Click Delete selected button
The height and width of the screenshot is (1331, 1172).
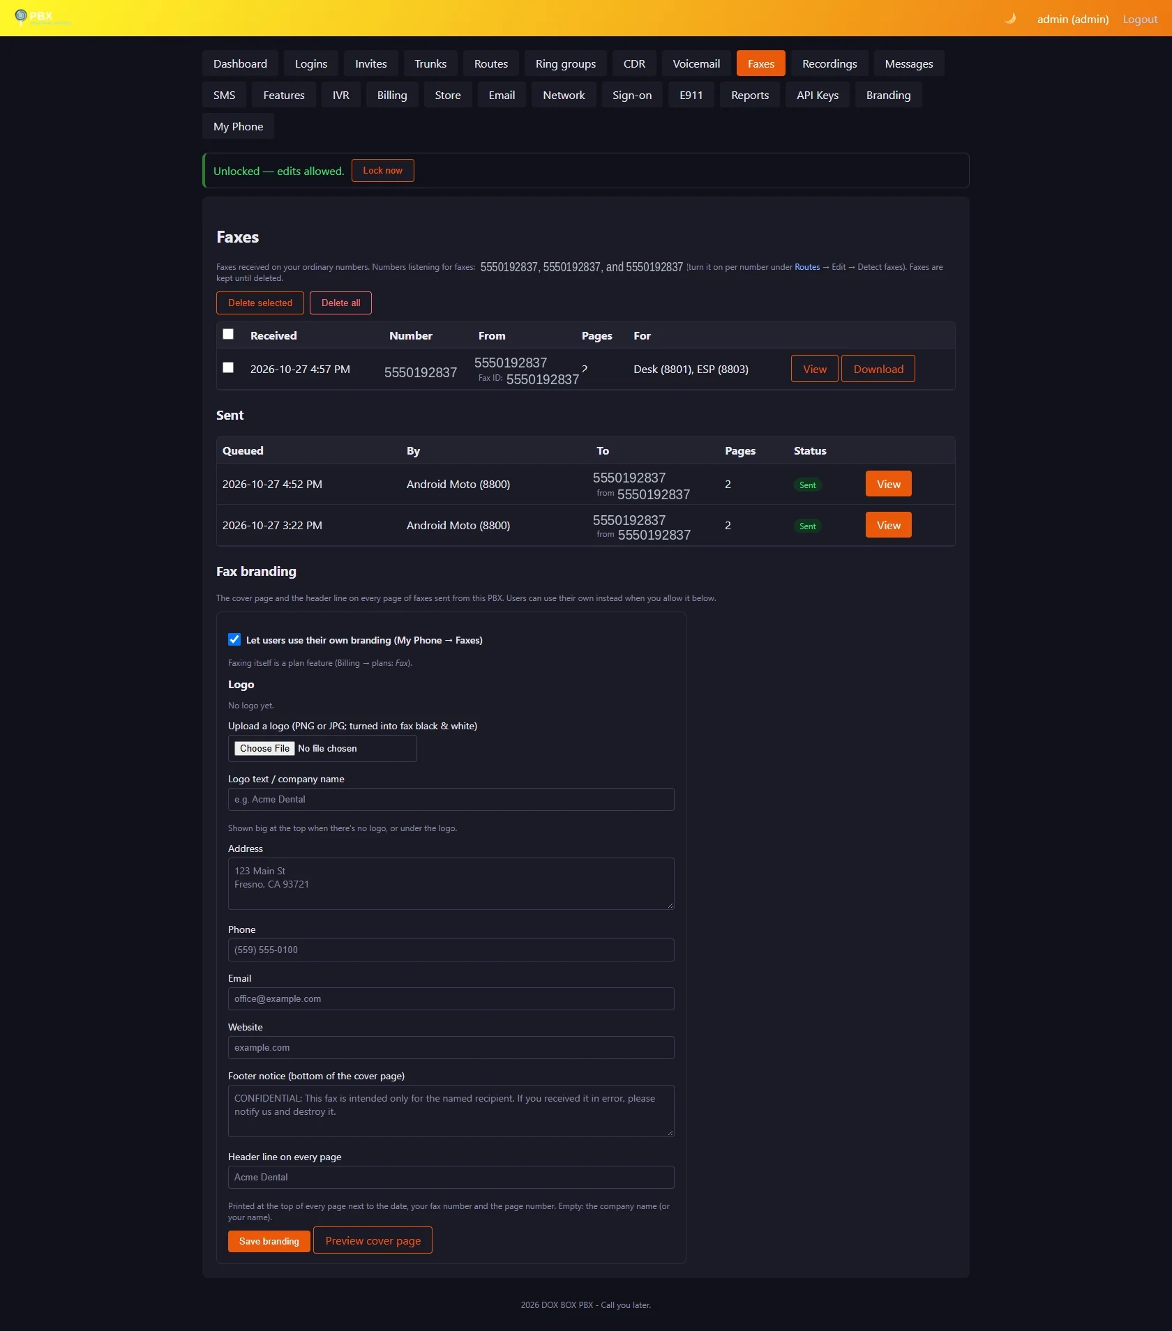tap(260, 303)
